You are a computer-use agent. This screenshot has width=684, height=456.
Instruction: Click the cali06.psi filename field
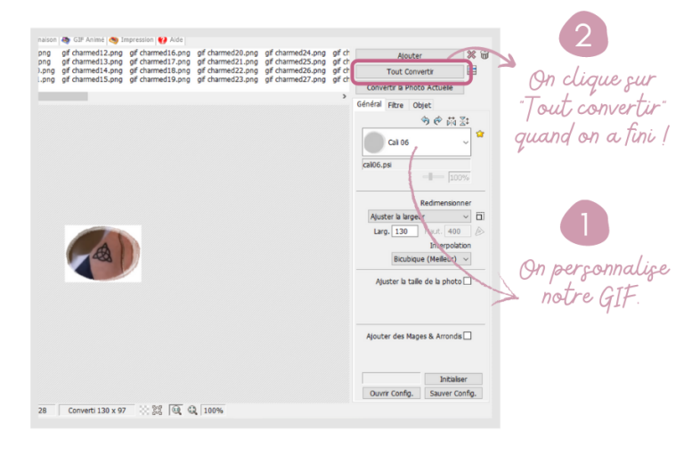coord(417,165)
